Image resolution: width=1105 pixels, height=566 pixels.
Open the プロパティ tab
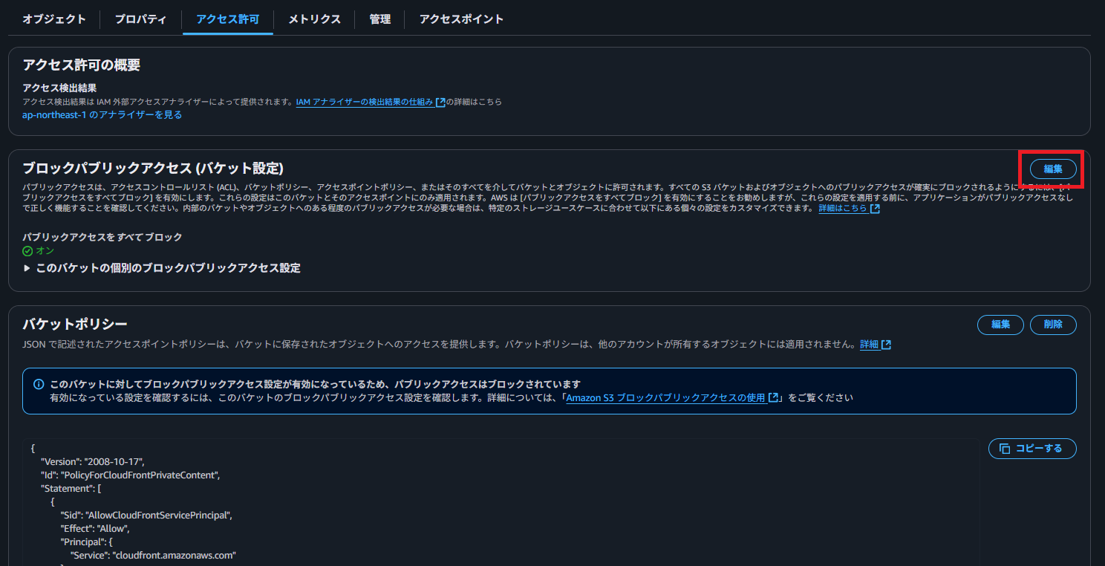click(x=140, y=19)
